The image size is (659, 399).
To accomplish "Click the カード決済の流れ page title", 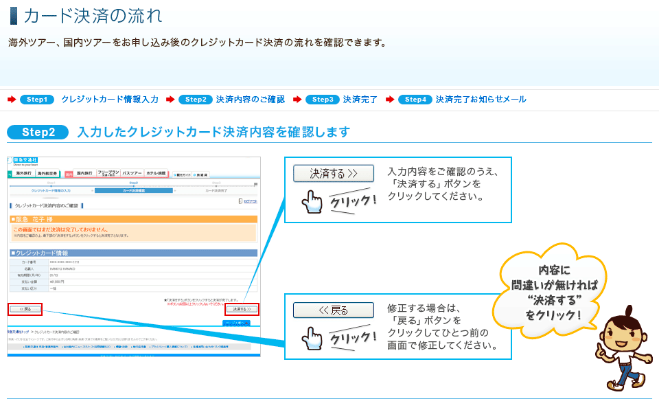I will point(93,16).
